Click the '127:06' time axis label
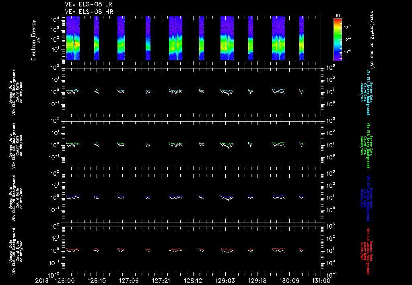Viewport: 412px width, 285px height. tap(128, 281)
